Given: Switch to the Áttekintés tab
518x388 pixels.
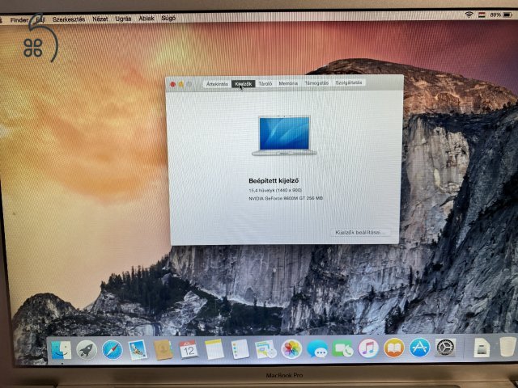Looking at the screenshot, I should (x=217, y=84).
